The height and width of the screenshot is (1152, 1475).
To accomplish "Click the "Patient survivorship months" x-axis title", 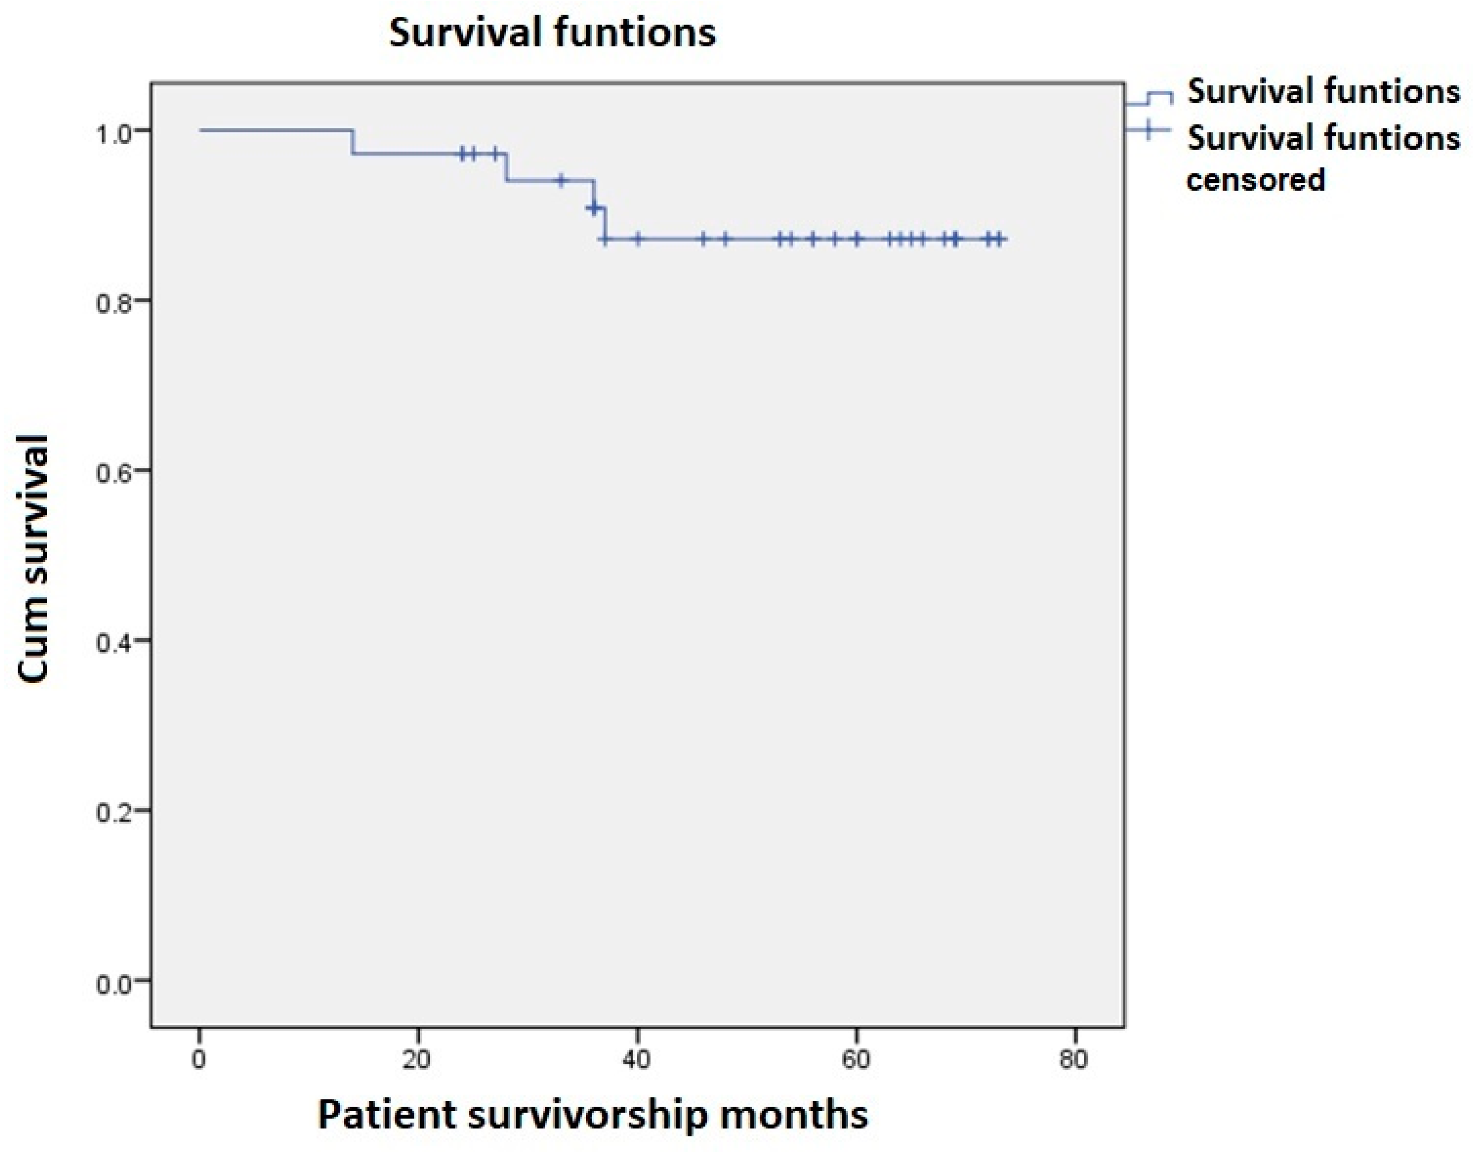I will (x=592, y=1115).
